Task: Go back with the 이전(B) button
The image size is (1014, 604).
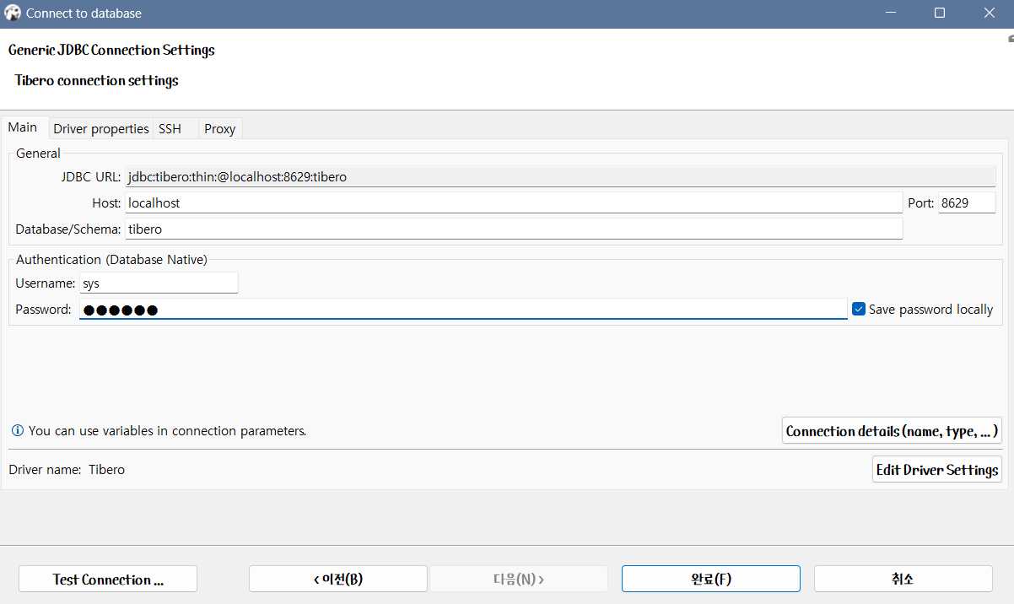Action: tap(338, 580)
